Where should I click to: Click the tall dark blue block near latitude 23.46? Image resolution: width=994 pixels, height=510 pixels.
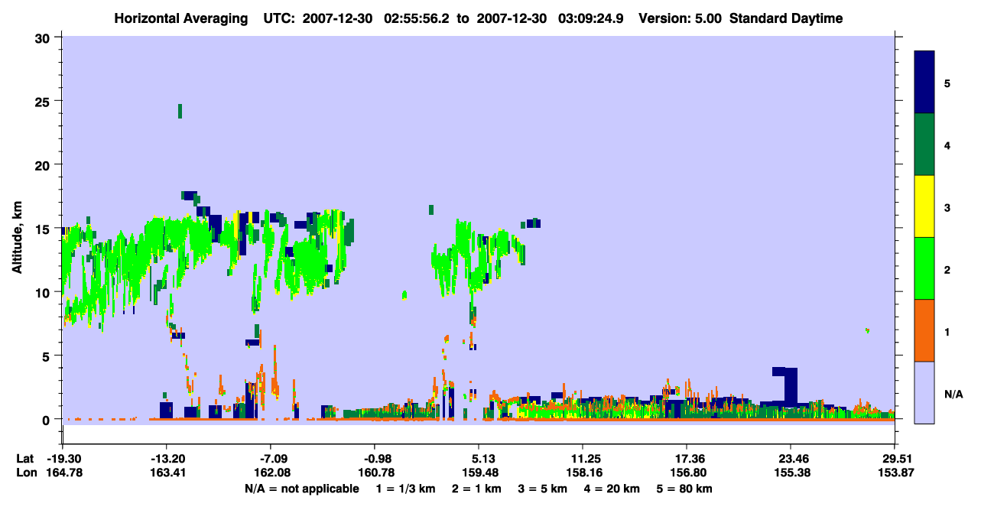click(791, 386)
